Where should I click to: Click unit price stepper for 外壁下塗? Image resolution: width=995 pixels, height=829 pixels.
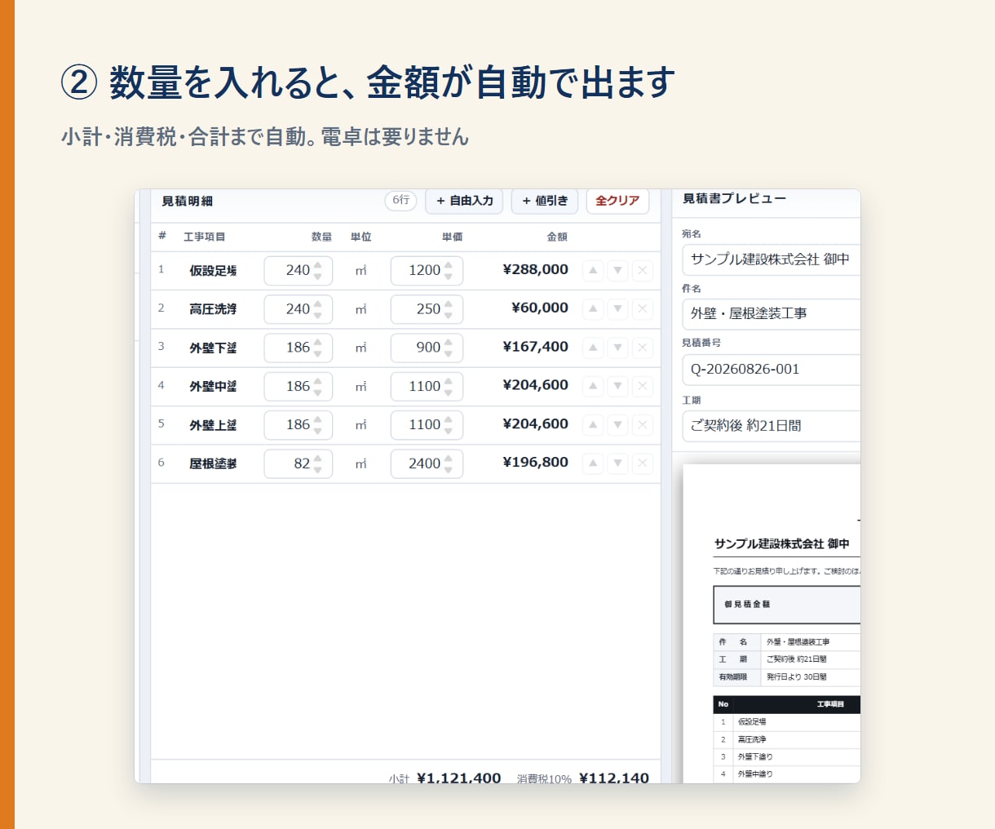coord(449,348)
